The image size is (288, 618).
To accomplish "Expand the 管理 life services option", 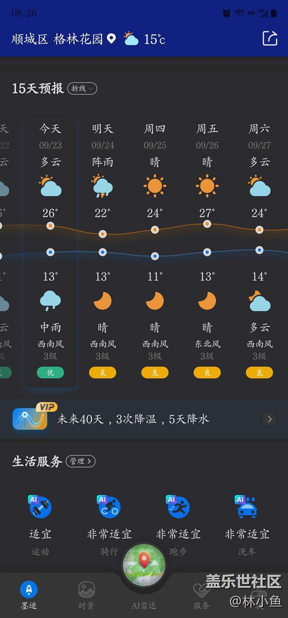I will coord(81,462).
